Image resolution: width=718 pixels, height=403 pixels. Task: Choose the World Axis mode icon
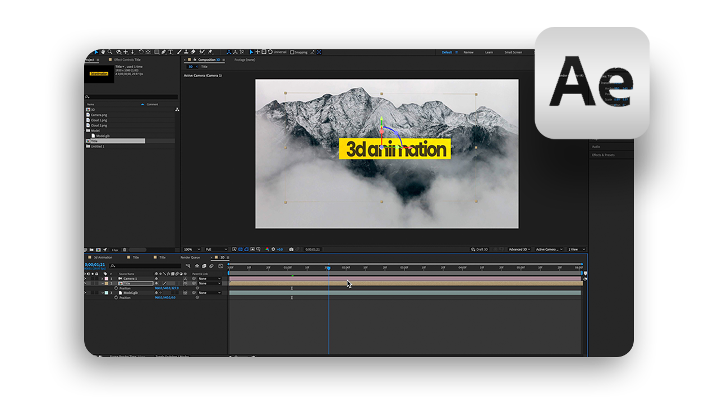click(x=235, y=52)
